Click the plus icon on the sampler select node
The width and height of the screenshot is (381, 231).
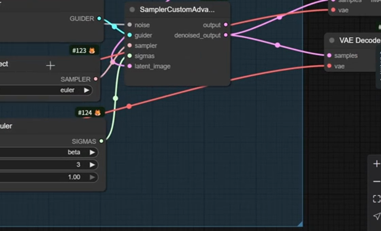[x=50, y=66]
